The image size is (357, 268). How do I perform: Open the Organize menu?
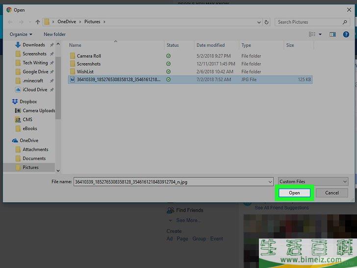(21, 34)
